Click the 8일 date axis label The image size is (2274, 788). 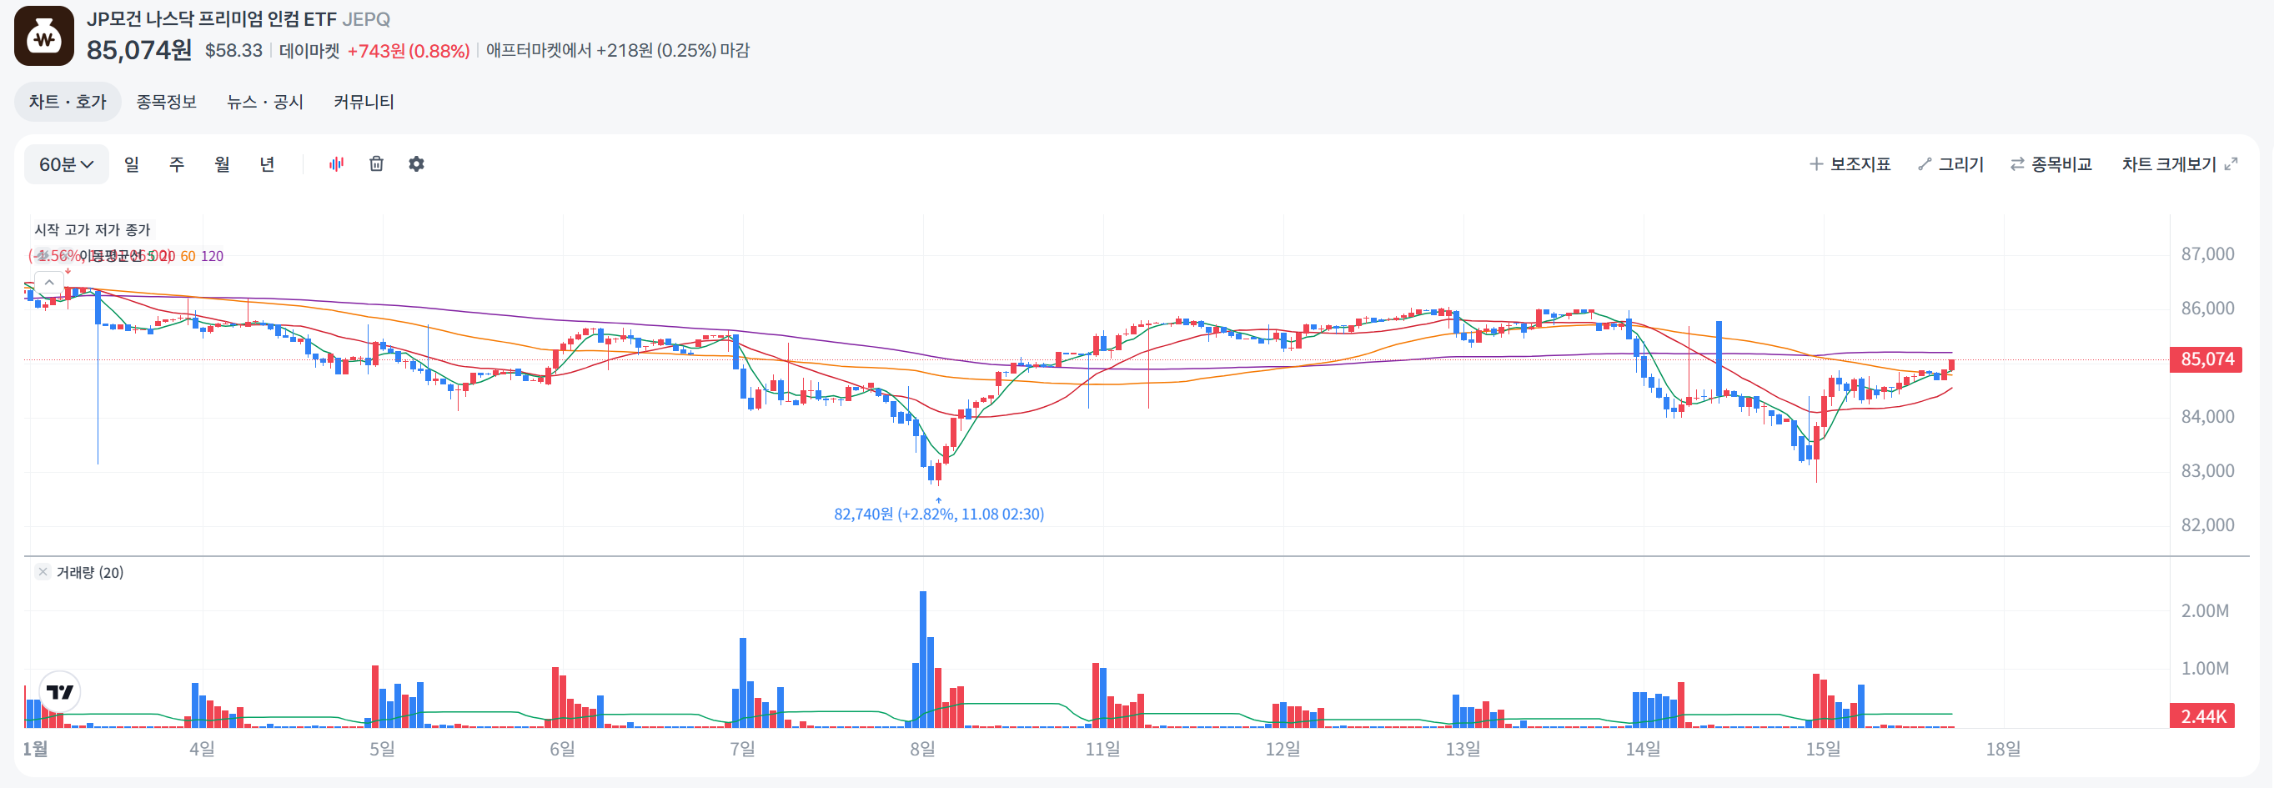[922, 749]
